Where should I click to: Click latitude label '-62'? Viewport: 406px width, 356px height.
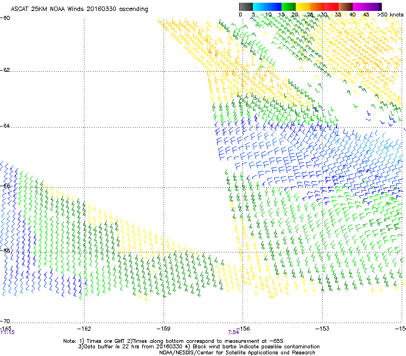[x=5, y=70]
